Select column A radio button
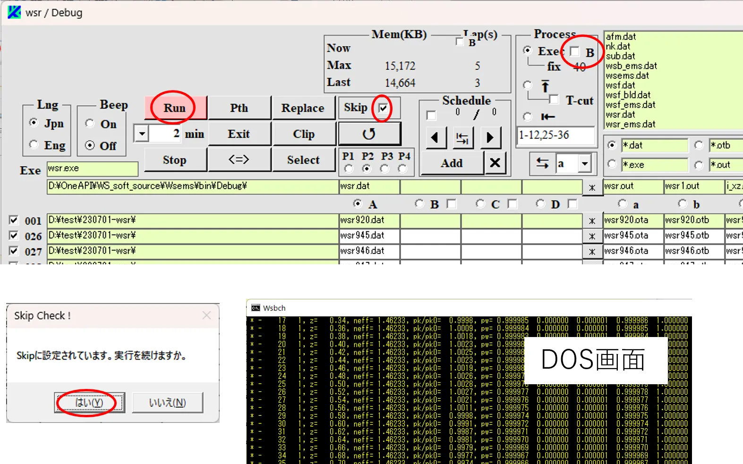The width and height of the screenshot is (743, 464). pyautogui.click(x=358, y=203)
